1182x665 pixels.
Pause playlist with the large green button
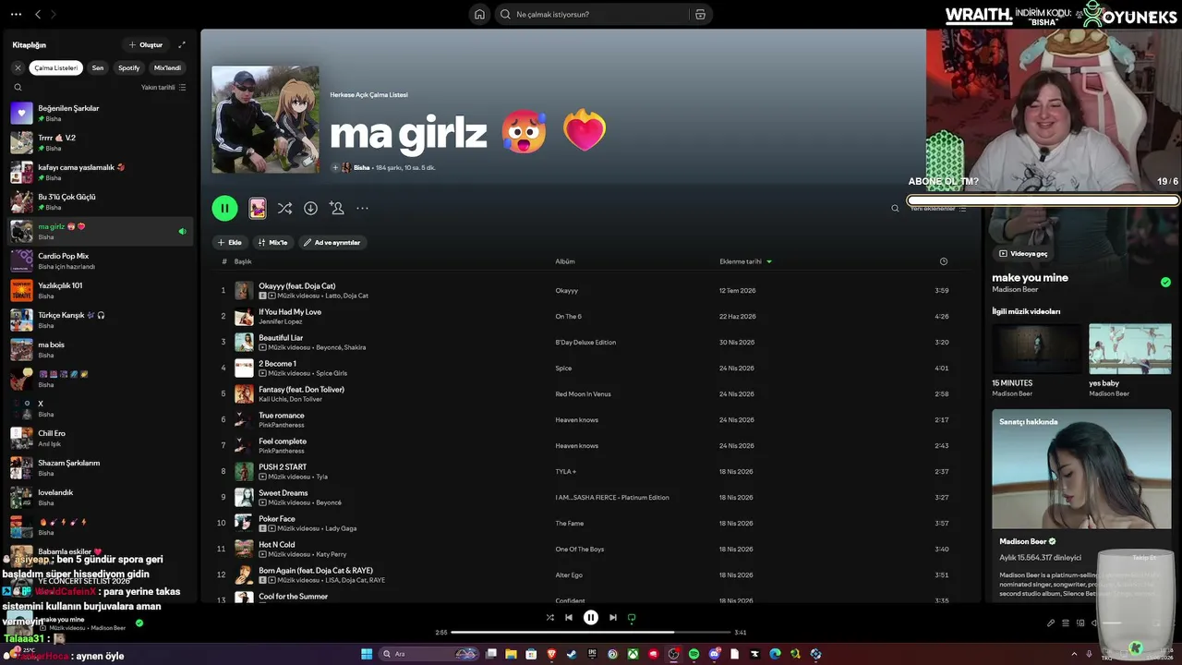pyautogui.click(x=224, y=209)
